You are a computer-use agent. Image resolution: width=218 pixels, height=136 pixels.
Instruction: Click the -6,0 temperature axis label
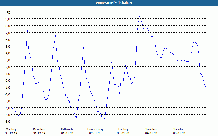(x=7, y=122)
